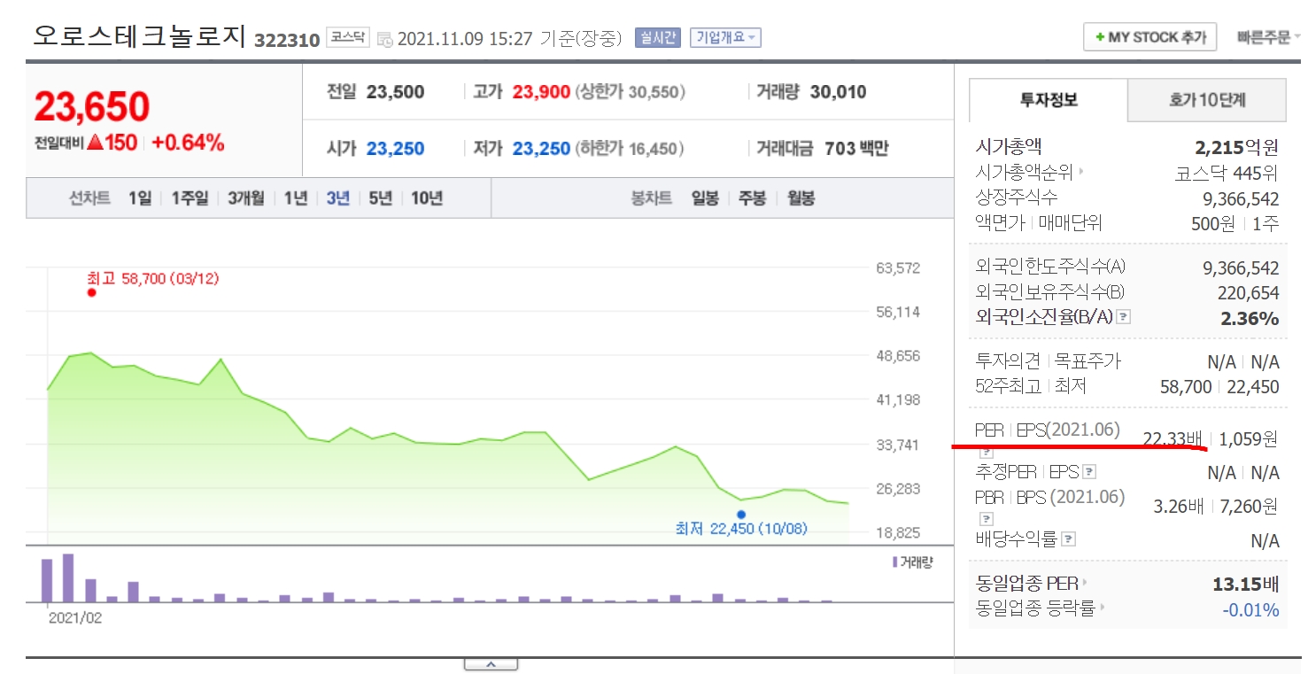Viewport: 1308px width, 674px height.
Task: Click 외국인소진율 value 2.36%
Action: pos(1250,318)
